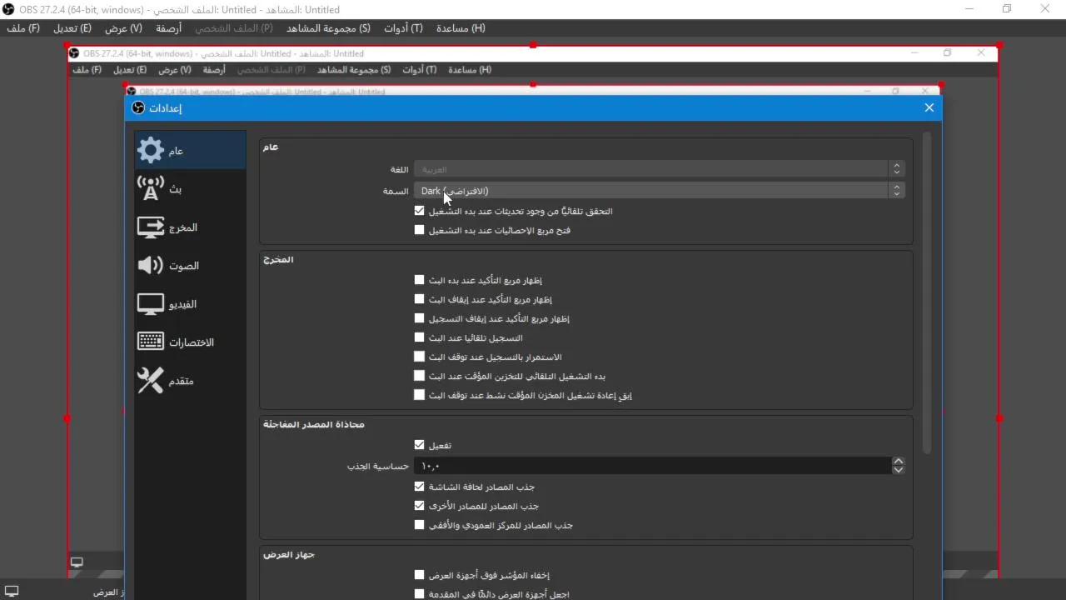This screenshot has height=600, width=1066.
Task: Open the Advanced (متقدم) tools settings section
Action: point(191,381)
